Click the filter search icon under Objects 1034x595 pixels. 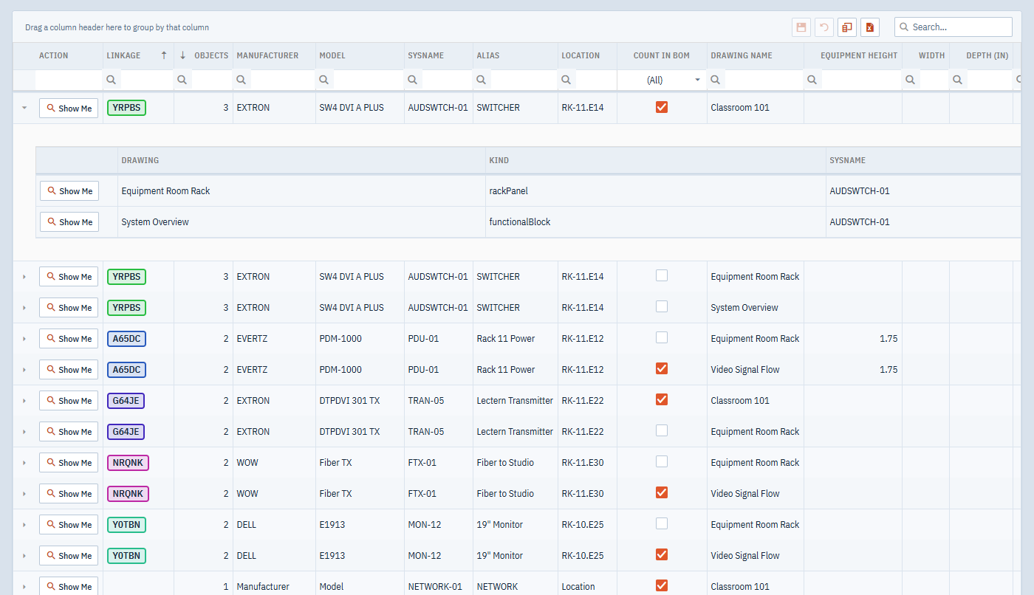(182, 80)
